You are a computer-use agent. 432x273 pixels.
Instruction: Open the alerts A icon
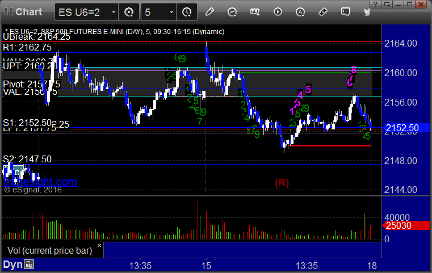300,12
